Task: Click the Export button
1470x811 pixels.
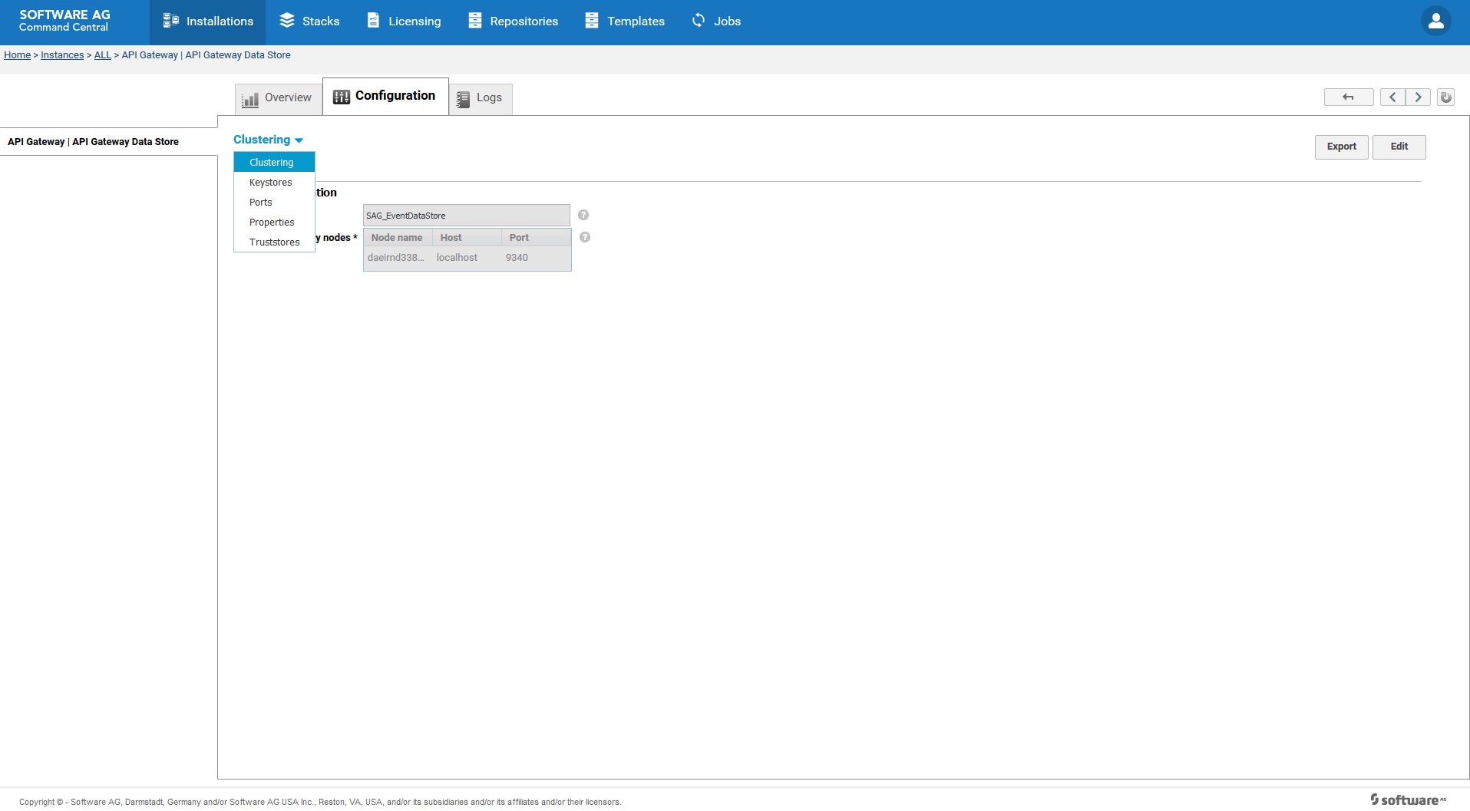Action: 1341,147
